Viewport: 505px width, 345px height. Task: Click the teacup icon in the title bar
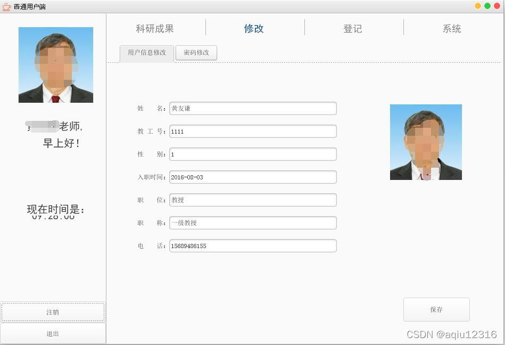(7, 7)
